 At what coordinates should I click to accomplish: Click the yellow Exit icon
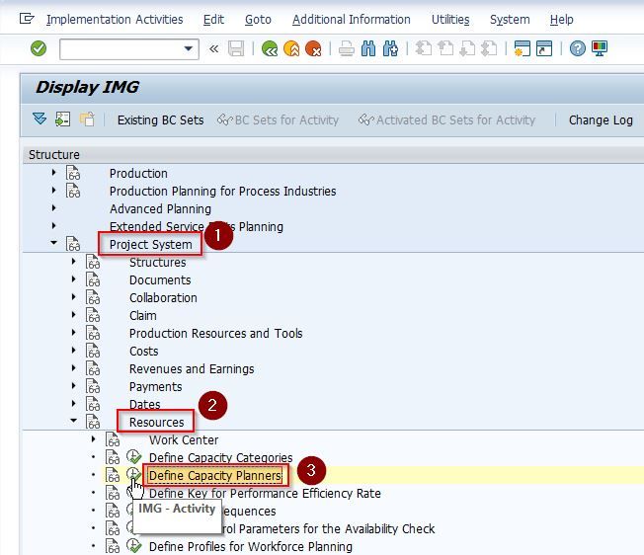click(291, 48)
